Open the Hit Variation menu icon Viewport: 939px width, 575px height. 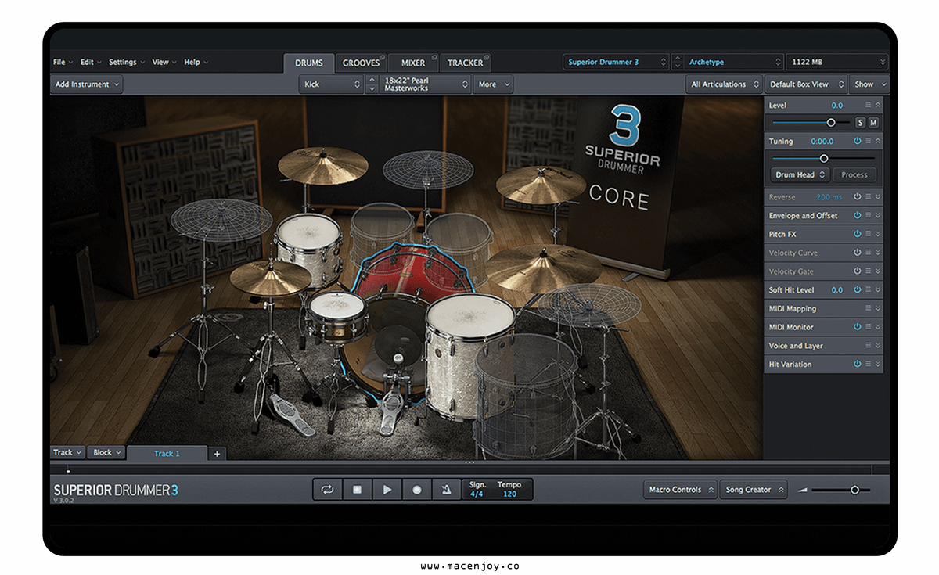point(868,365)
